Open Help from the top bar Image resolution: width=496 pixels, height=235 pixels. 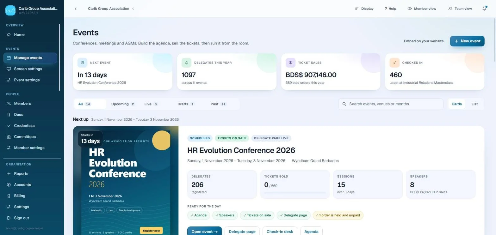[390, 9]
